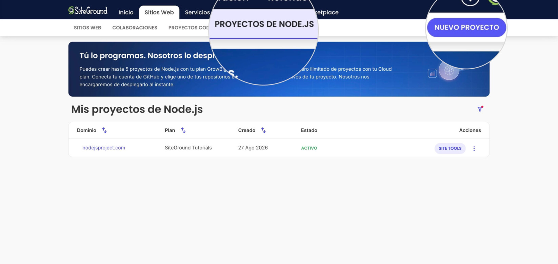Click the ACTIVO status label
The height and width of the screenshot is (264, 558).
pyautogui.click(x=309, y=148)
